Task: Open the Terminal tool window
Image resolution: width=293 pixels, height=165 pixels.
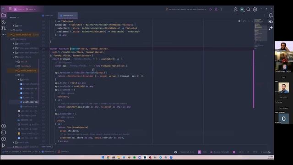Action: pyautogui.click(x=4, y=132)
